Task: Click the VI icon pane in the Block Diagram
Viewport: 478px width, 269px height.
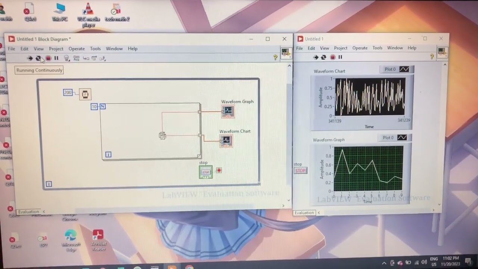Action: click(286, 53)
